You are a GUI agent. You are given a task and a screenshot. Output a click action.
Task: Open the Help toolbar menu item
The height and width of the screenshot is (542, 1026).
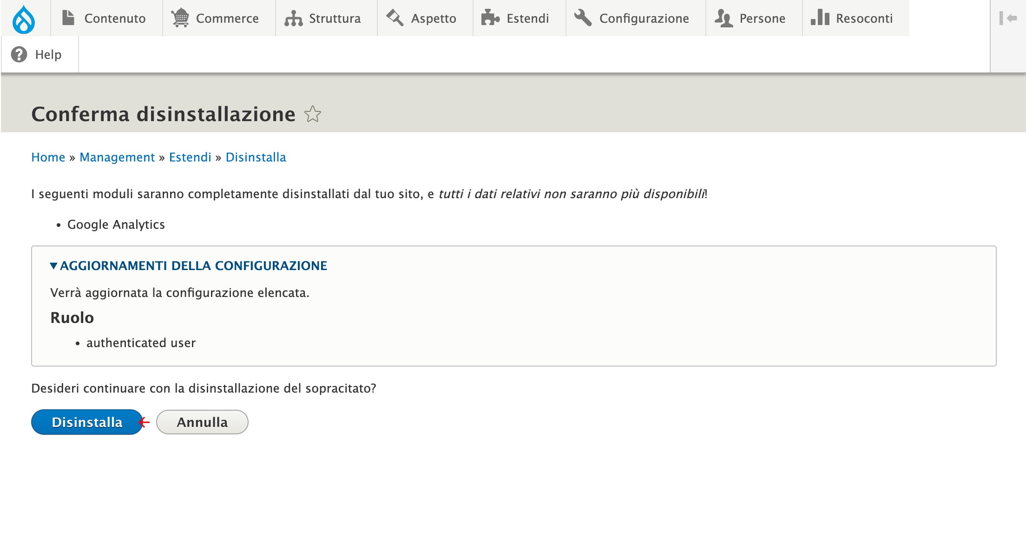(40, 54)
